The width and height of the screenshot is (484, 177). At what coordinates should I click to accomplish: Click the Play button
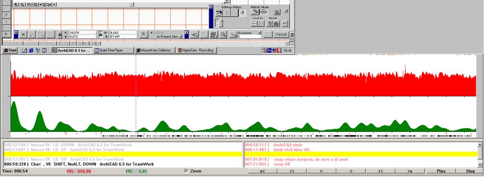(x=441, y=171)
